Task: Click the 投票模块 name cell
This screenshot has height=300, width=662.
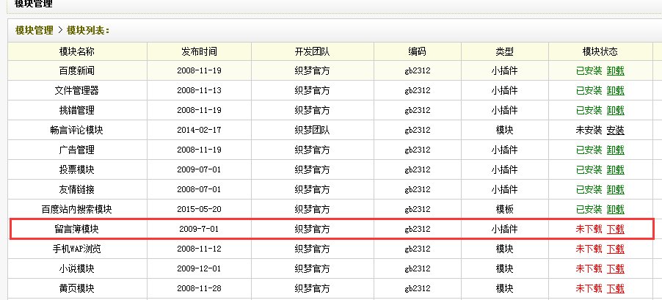Action: pyautogui.click(x=76, y=169)
